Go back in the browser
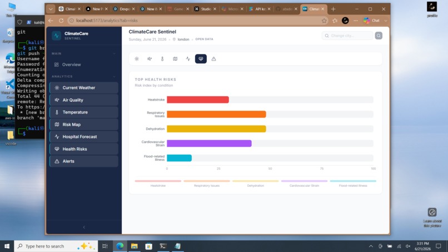Image resolution: width=448 pixels, height=252 pixels. (x=51, y=21)
